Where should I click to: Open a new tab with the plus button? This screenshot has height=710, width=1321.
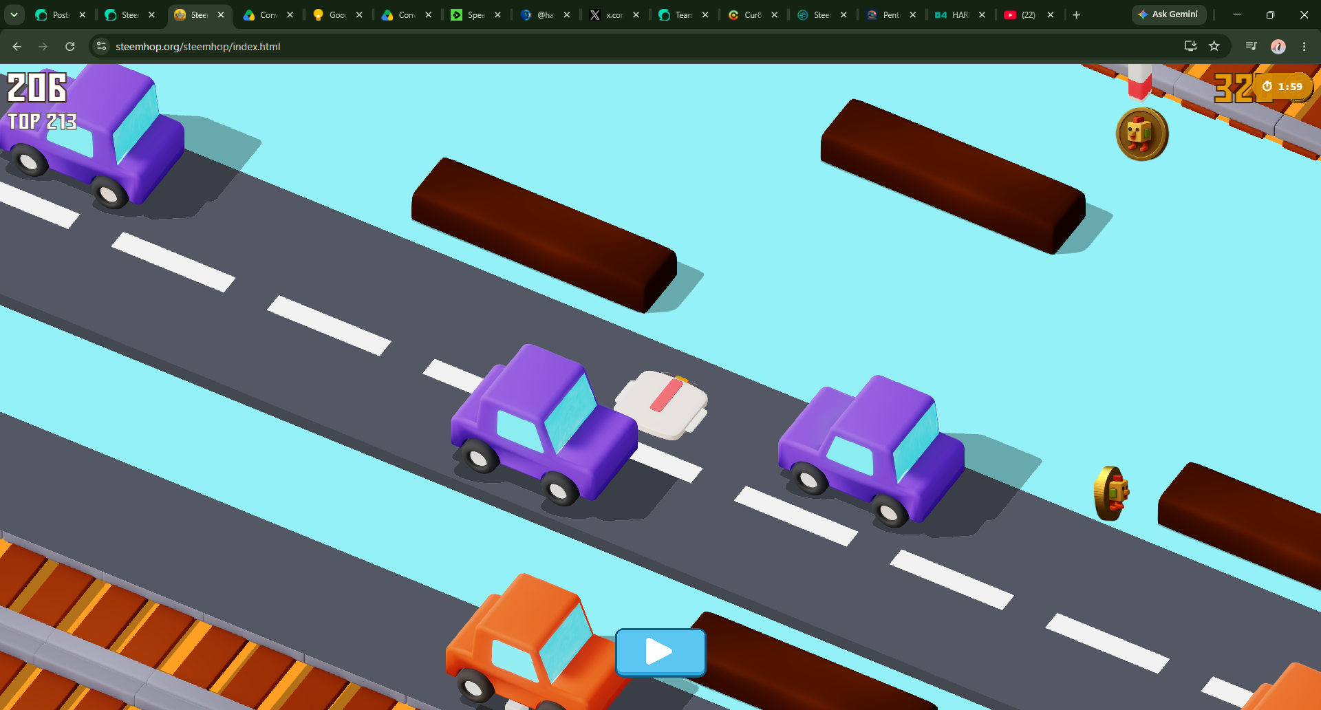pos(1077,14)
